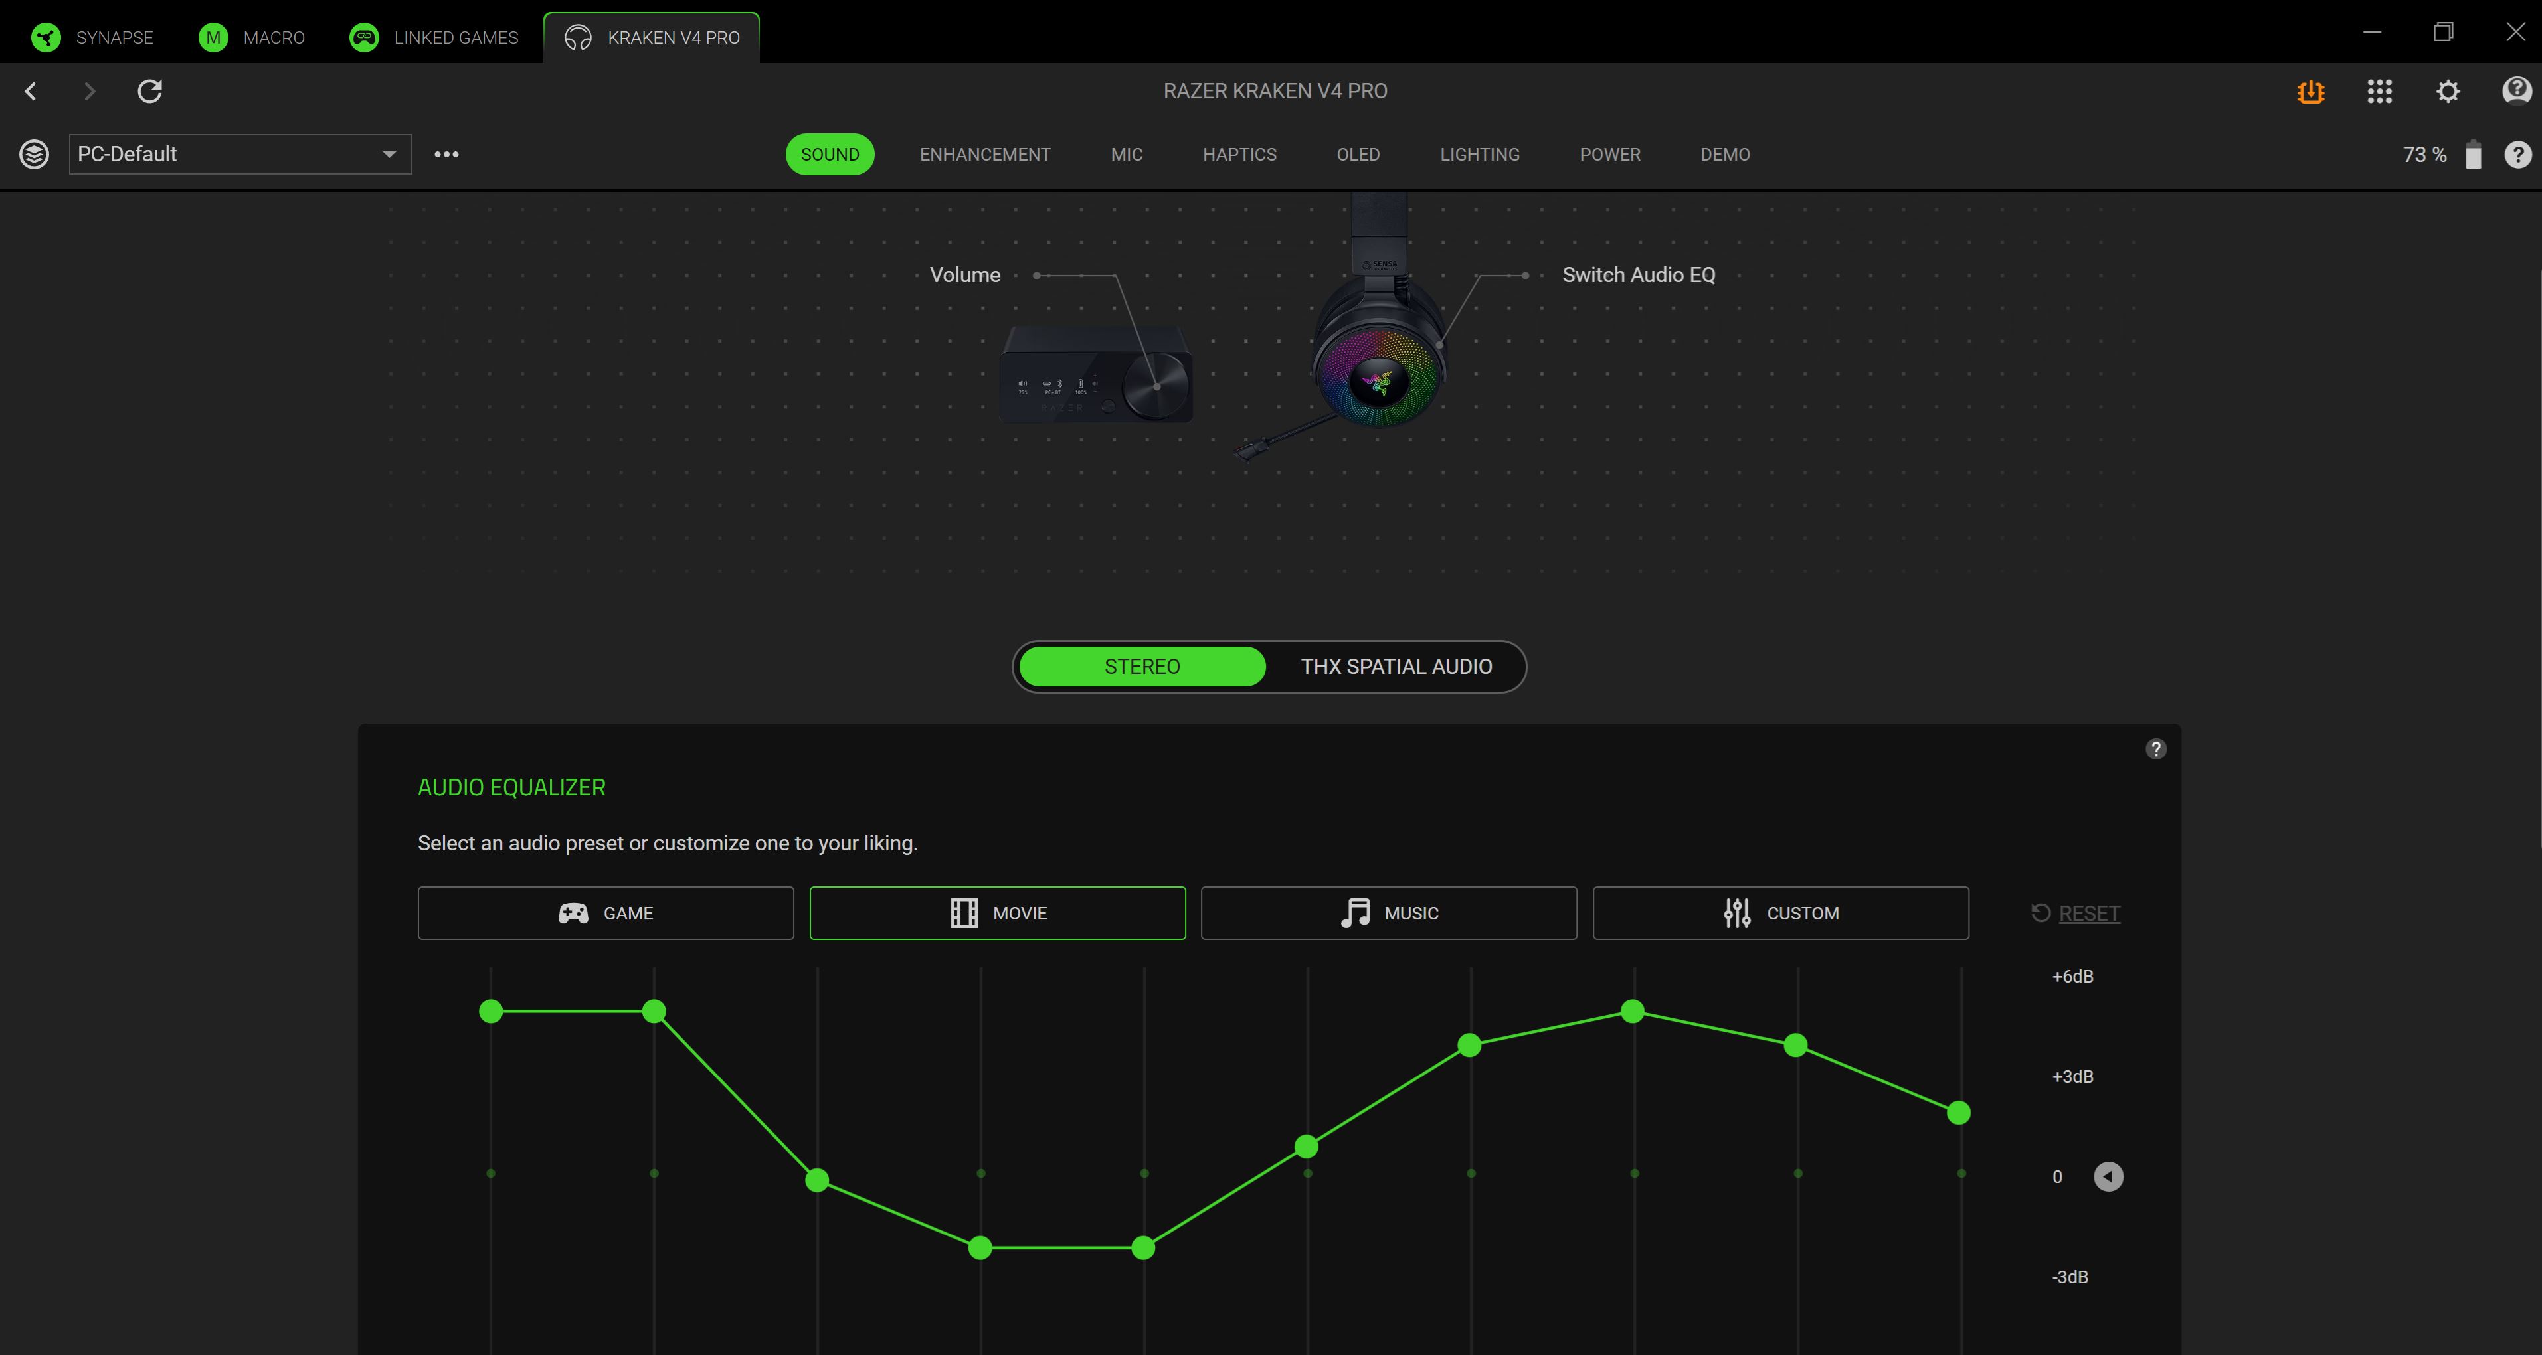Click the Linked Games top tab

click(434, 37)
